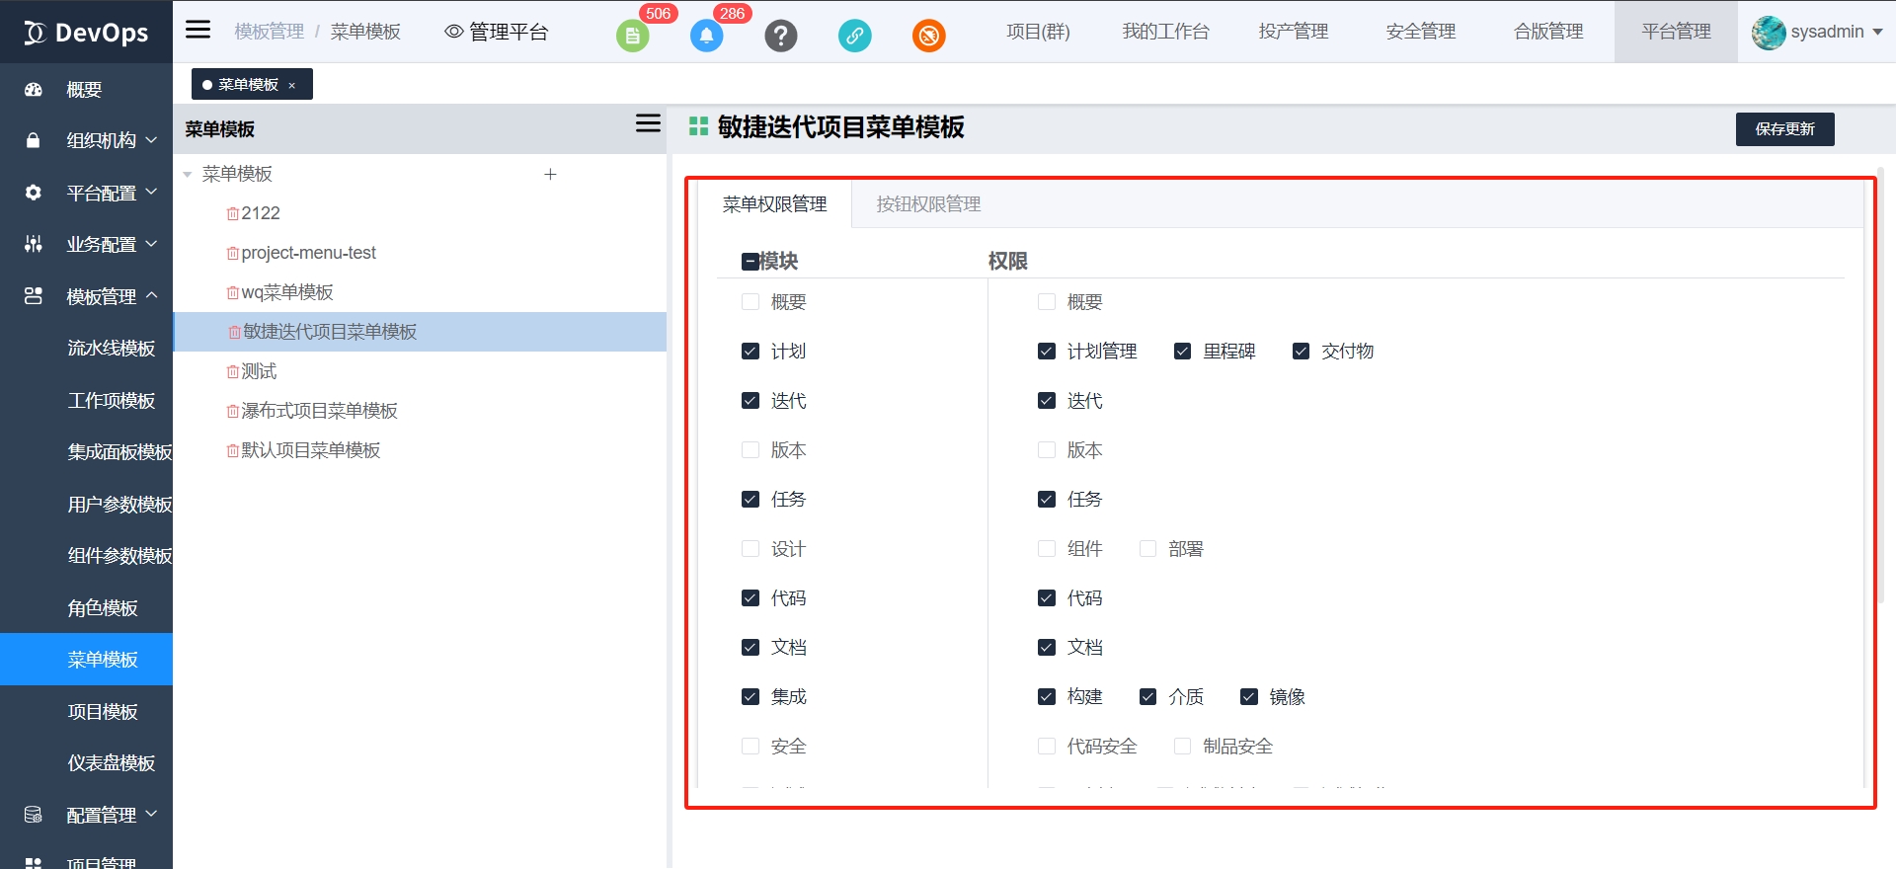Check the 代码安全 permission checkbox

(1047, 747)
